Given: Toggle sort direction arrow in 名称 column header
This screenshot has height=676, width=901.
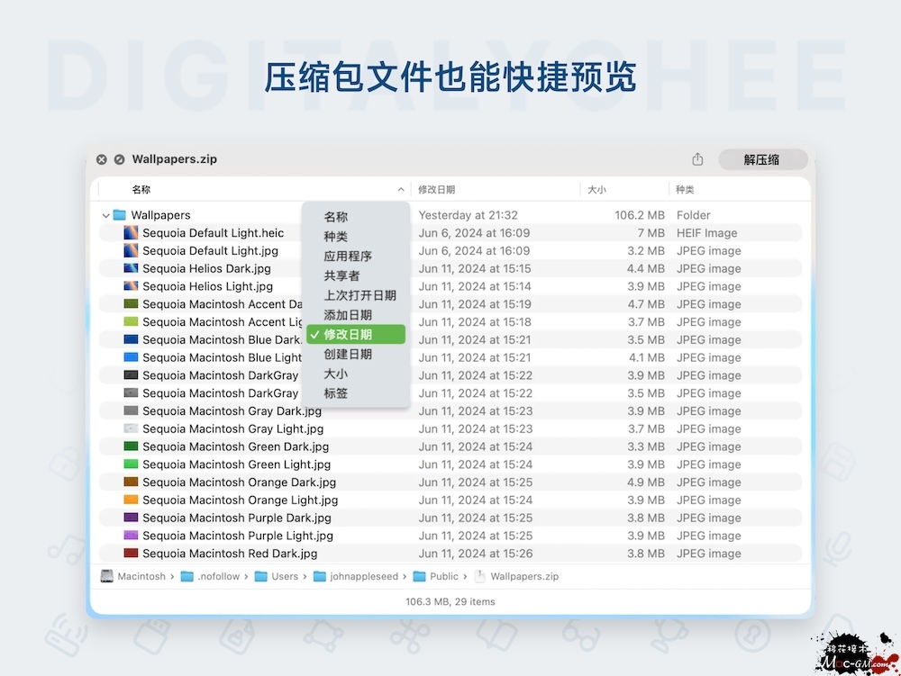Looking at the screenshot, I should (401, 190).
